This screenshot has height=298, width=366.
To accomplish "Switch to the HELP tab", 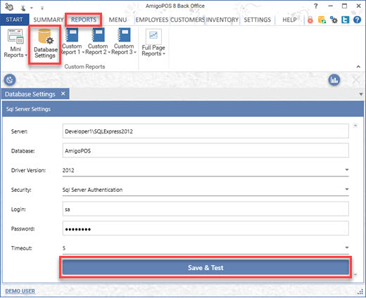I will [x=289, y=20].
